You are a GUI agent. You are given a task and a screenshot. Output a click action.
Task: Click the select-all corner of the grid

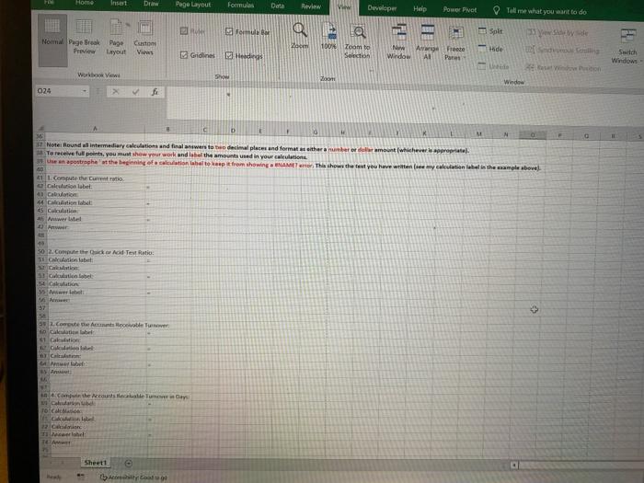click(40, 128)
